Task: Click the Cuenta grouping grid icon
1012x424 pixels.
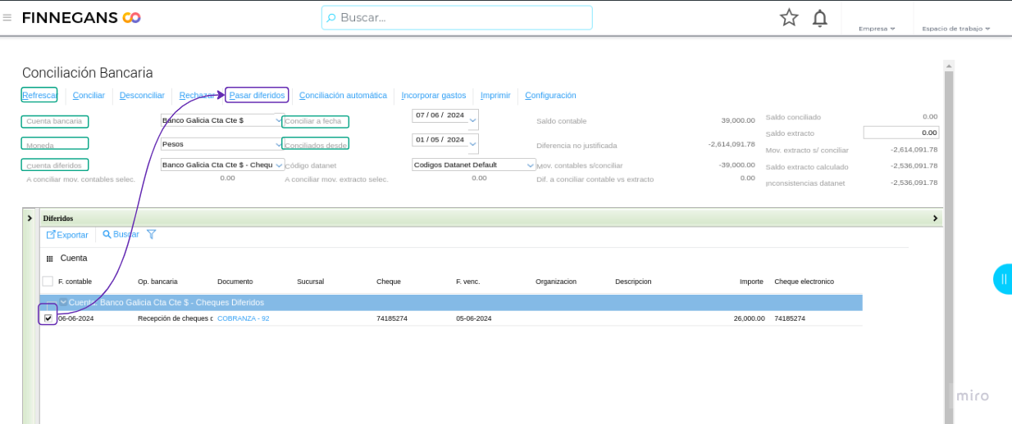Action: pyautogui.click(x=50, y=259)
